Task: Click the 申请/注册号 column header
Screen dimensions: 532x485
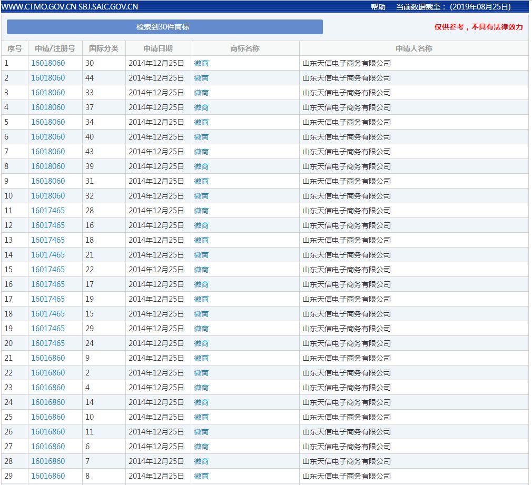Action: pyautogui.click(x=55, y=48)
